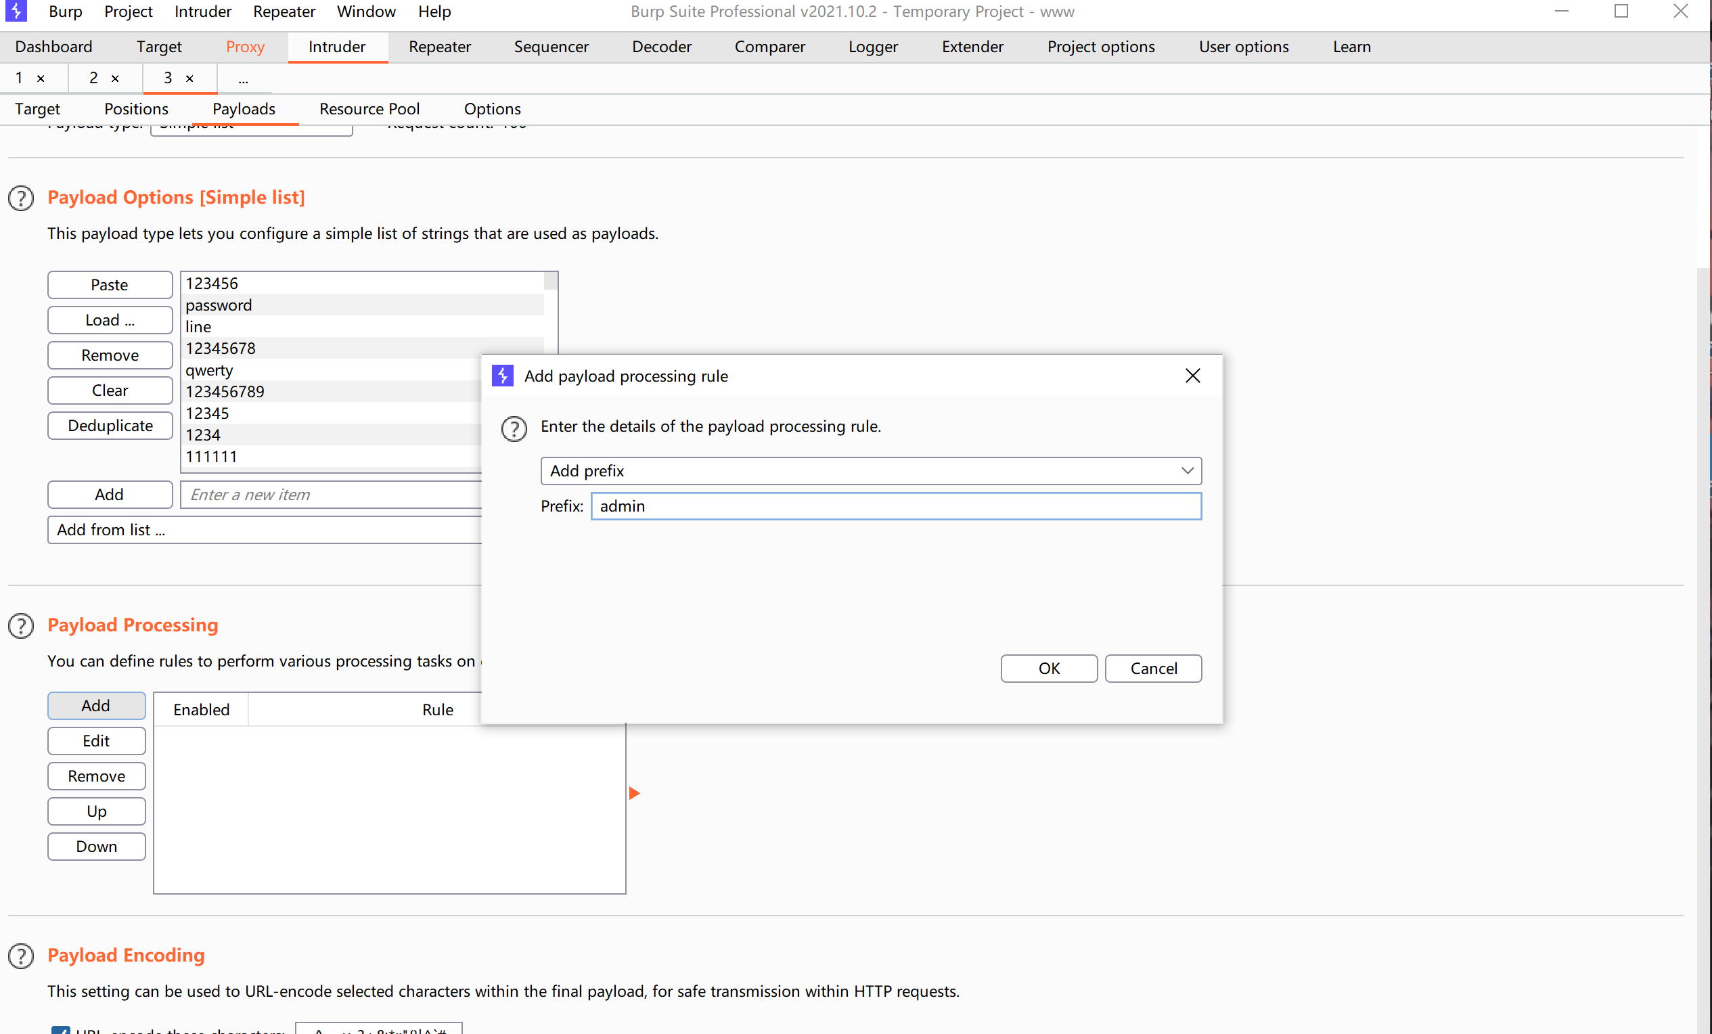
Task: Open the Burp menu
Action: click(66, 12)
